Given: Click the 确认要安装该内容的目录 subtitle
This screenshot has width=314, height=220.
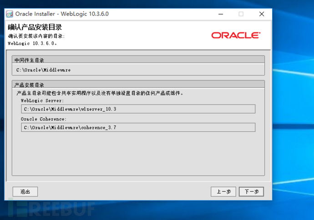Looking at the screenshot, I should [36, 36].
